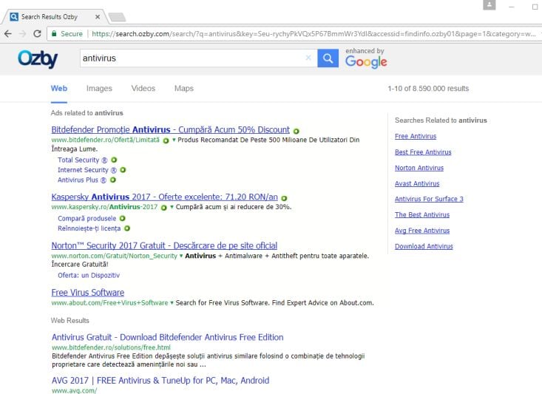Viewport: 542px width, 394px height.
Task: Click the Chrome user profile icon
Action: point(489,5)
